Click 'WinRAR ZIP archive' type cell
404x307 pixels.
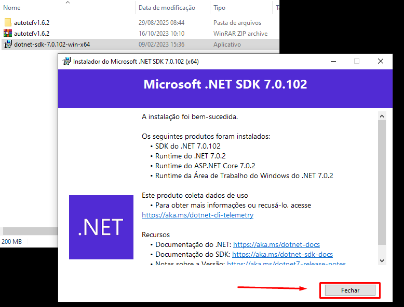point(240,34)
